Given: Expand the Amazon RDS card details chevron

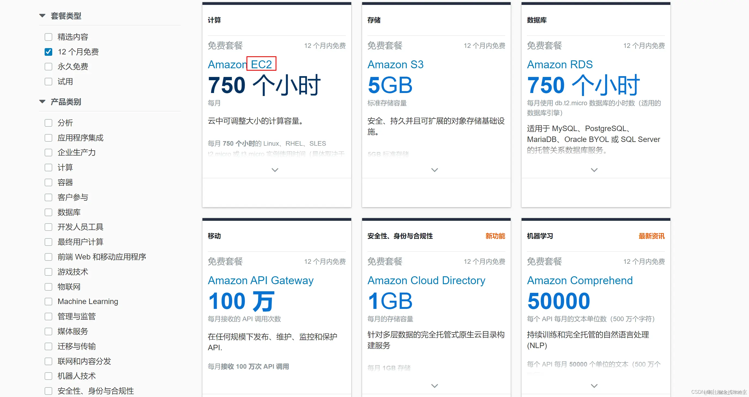Looking at the screenshot, I should (x=594, y=170).
